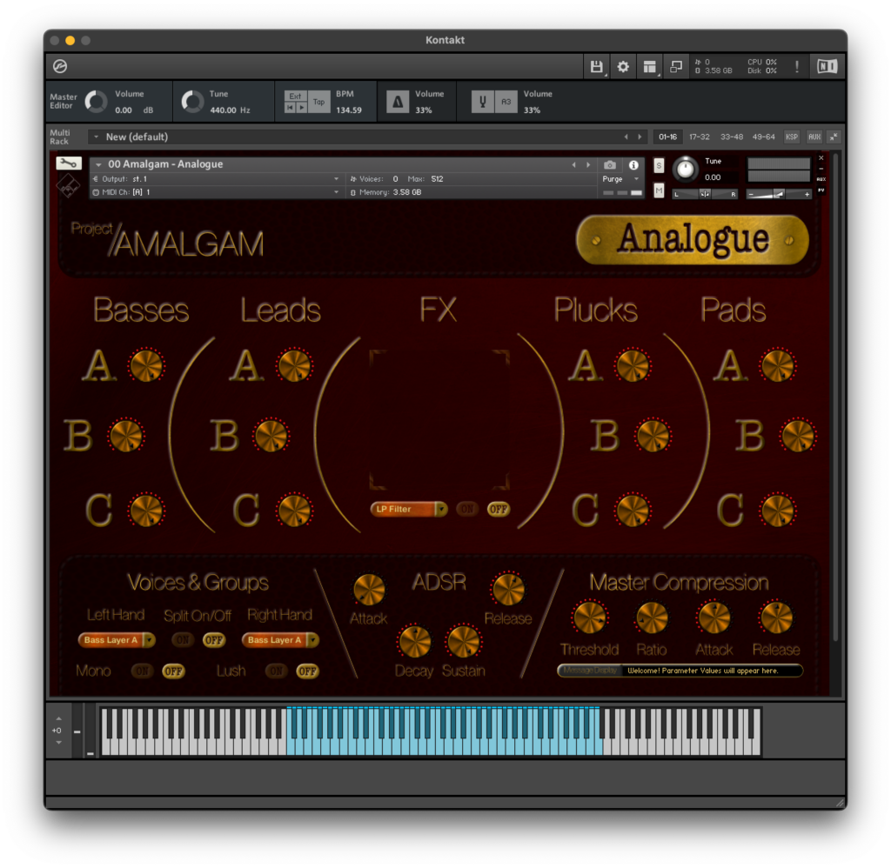
Task: Click the minimized view icon
Action: click(x=675, y=66)
